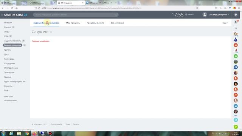Click the red record app in taskbar

50,133
